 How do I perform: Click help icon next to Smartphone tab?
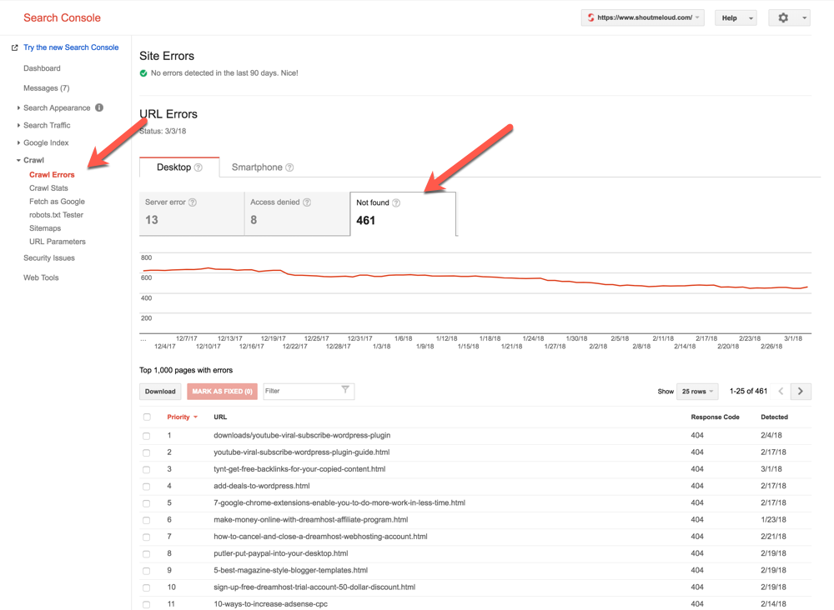pos(289,167)
